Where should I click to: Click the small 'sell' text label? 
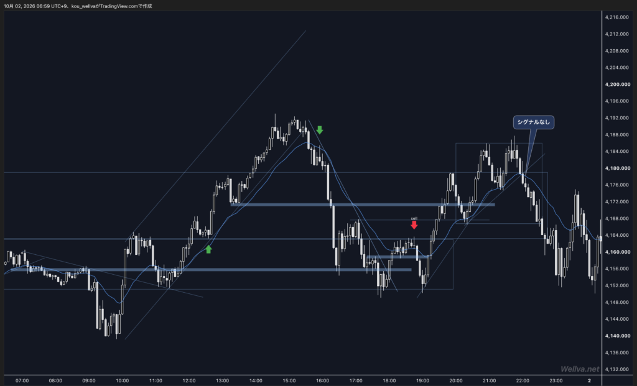pyautogui.click(x=414, y=218)
